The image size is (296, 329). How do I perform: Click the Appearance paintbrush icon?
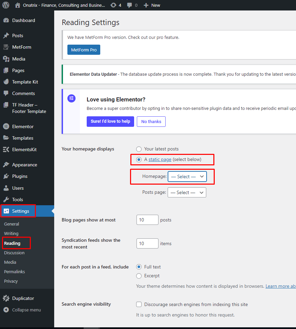click(x=6, y=165)
